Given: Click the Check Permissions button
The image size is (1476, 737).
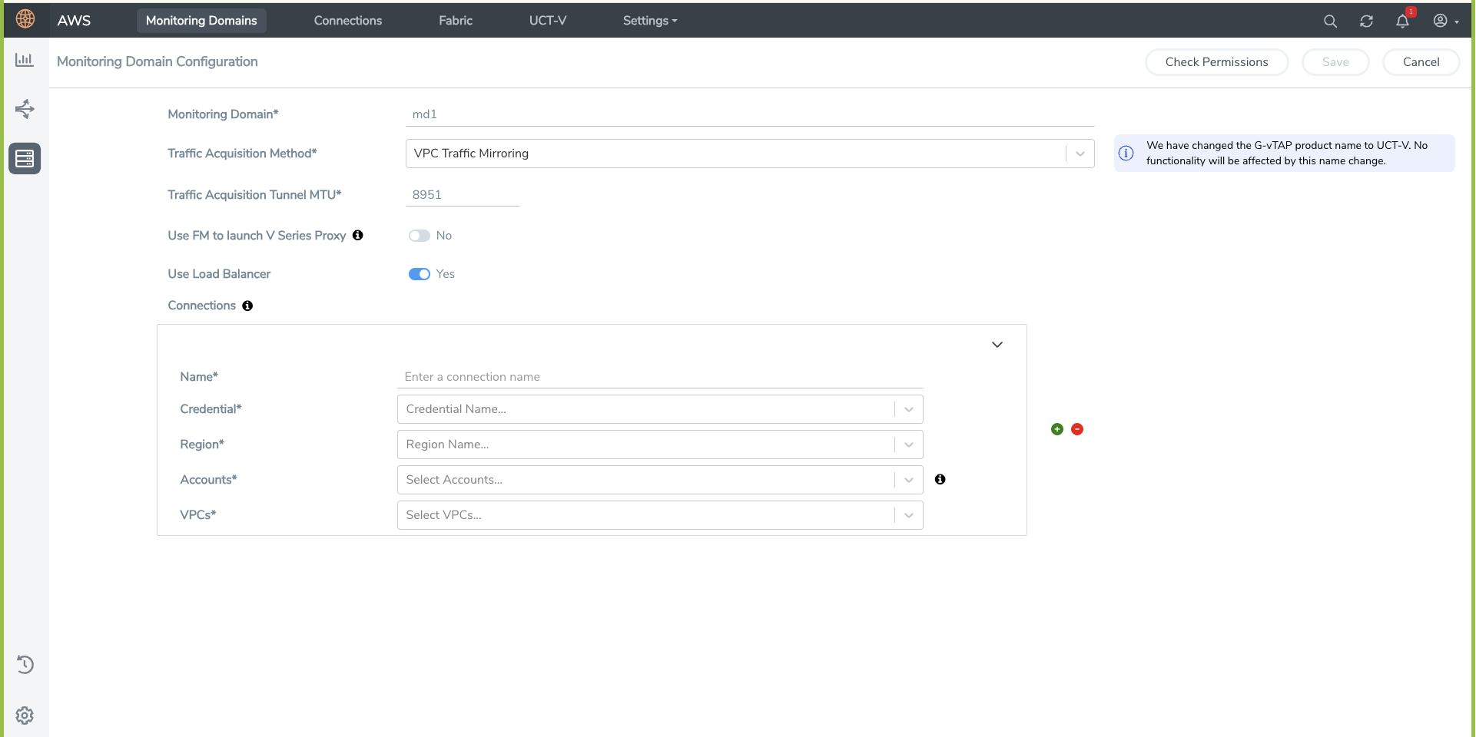Looking at the screenshot, I should (x=1216, y=62).
